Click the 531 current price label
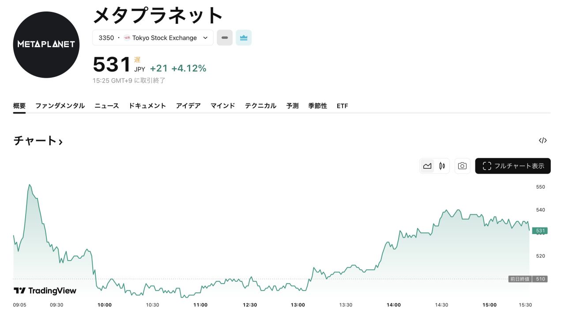 tap(540, 231)
